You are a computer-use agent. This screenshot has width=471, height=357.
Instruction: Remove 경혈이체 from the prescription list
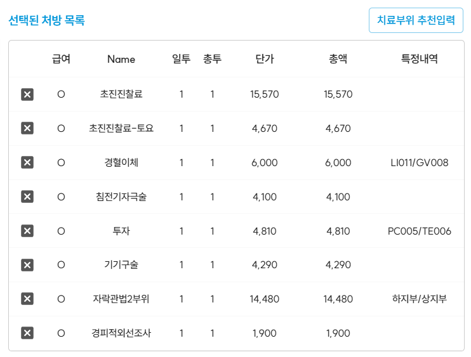(27, 163)
